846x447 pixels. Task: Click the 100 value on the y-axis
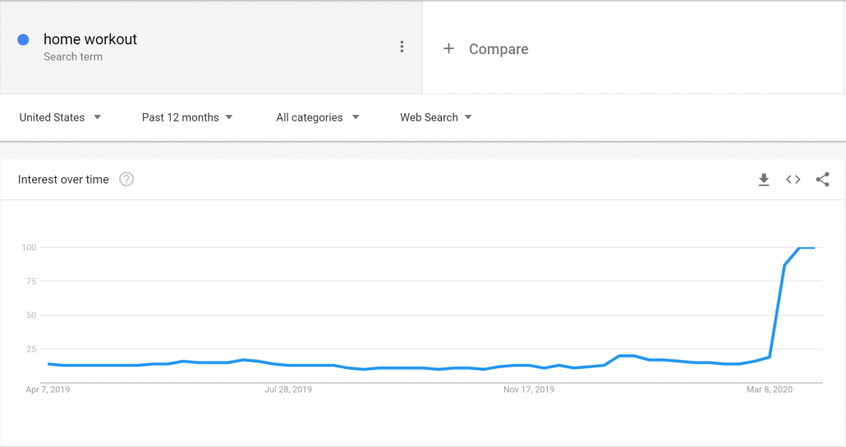pos(30,248)
